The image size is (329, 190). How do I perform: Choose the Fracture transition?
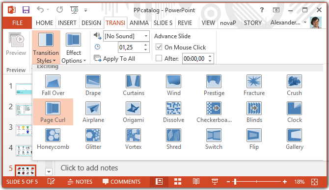point(254,85)
